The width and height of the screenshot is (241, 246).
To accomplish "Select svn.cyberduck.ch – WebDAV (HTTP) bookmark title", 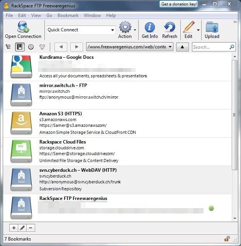I will (78, 170).
